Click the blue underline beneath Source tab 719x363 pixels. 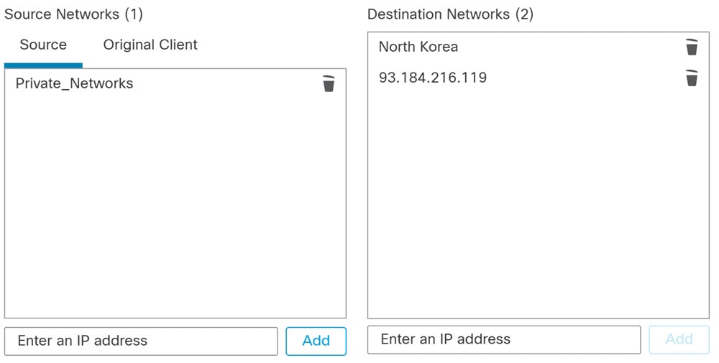(43, 65)
